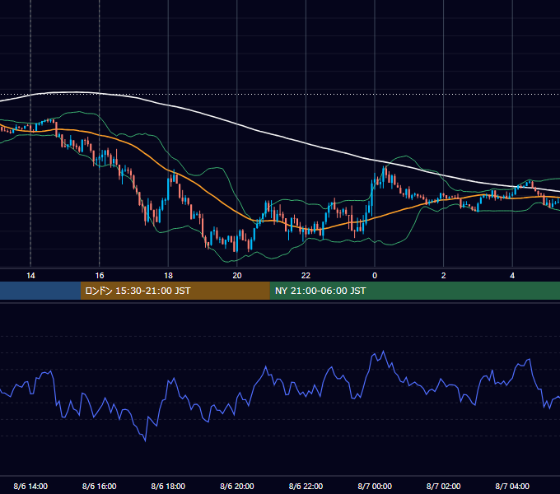This screenshot has width=560, height=494.
Task: Click the 8/7 00:00 oscillator time label
Action: [x=375, y=486]
